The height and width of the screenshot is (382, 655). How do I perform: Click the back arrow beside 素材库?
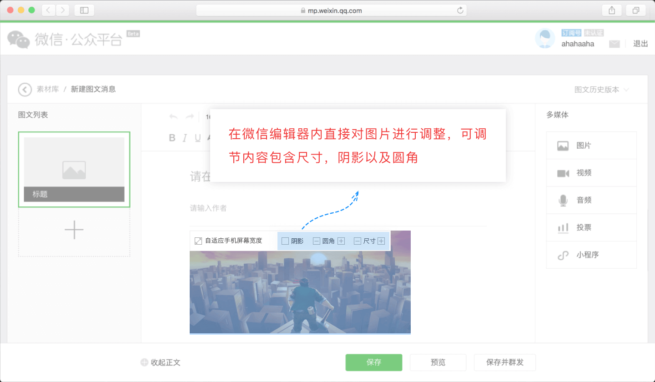(25, 89)
